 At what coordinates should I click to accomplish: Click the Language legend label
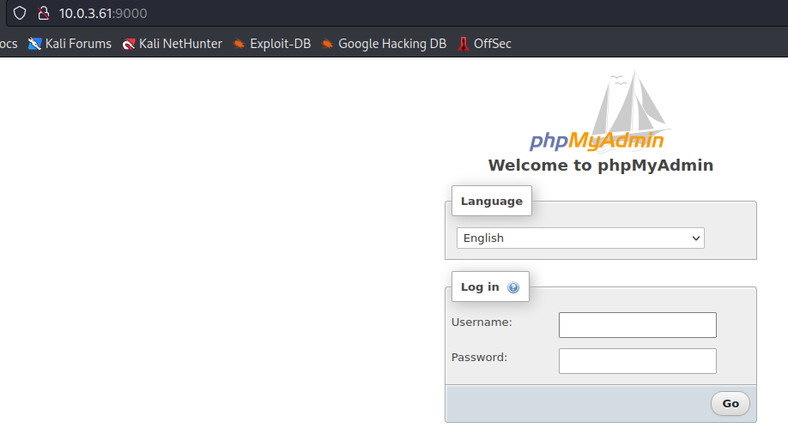492,201
